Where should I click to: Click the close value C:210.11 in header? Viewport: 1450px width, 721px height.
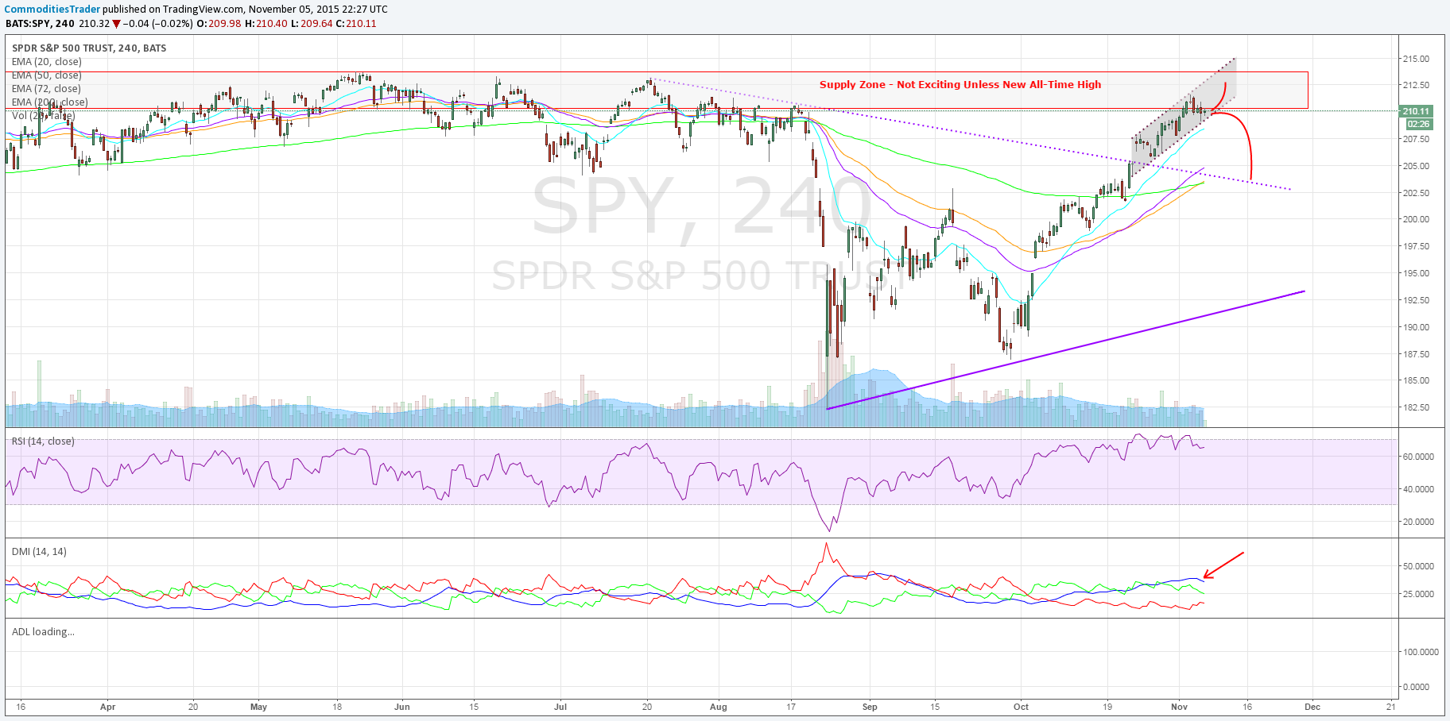pos(356,24)
